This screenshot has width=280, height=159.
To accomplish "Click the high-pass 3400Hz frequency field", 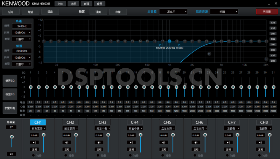I will tap(22, 26).
